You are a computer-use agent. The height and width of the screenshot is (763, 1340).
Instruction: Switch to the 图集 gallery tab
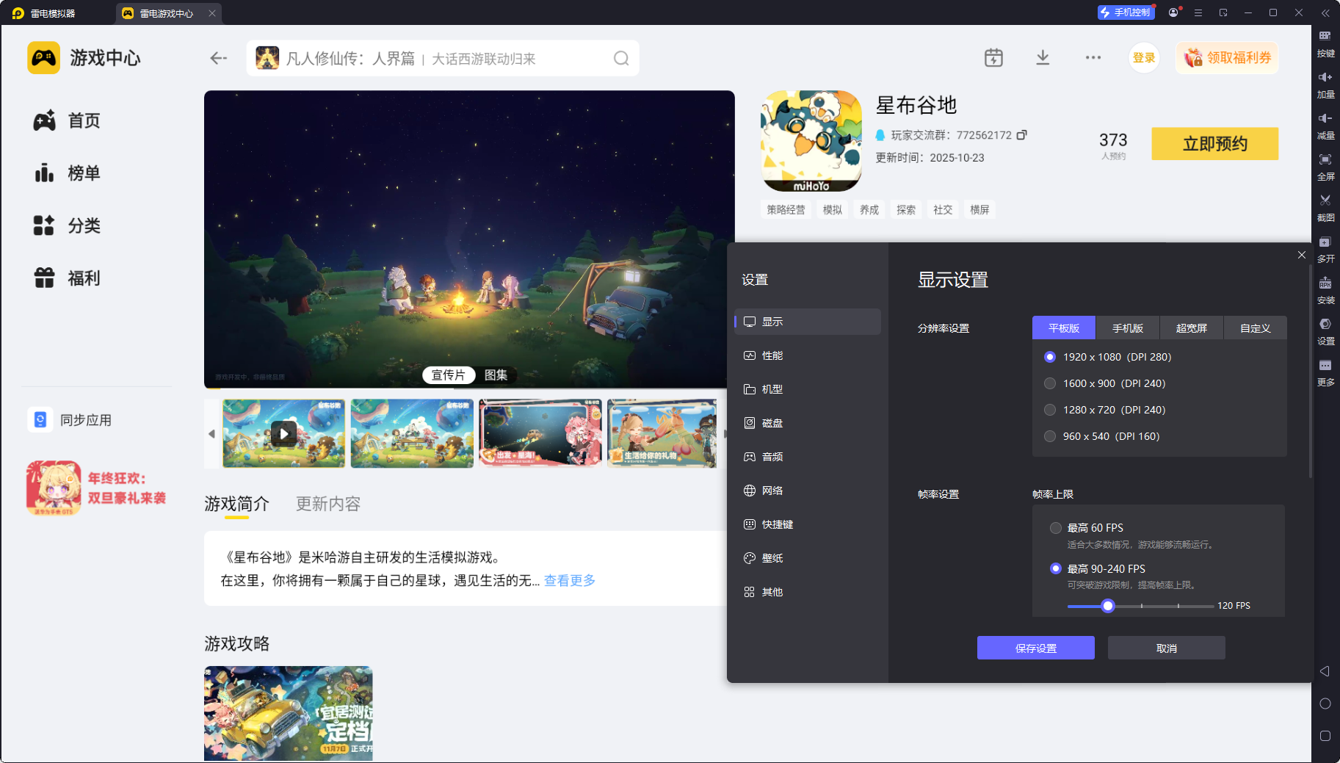click(x=496, y=375)
